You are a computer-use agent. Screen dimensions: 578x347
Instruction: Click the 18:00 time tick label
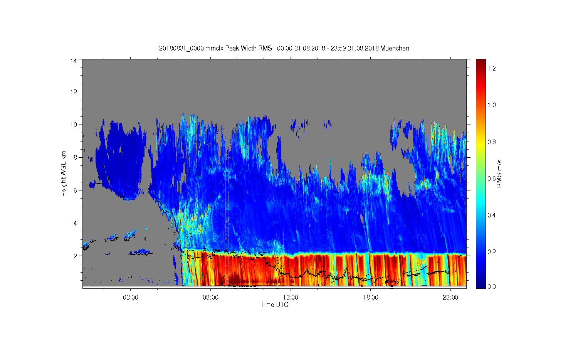(371, 297)
